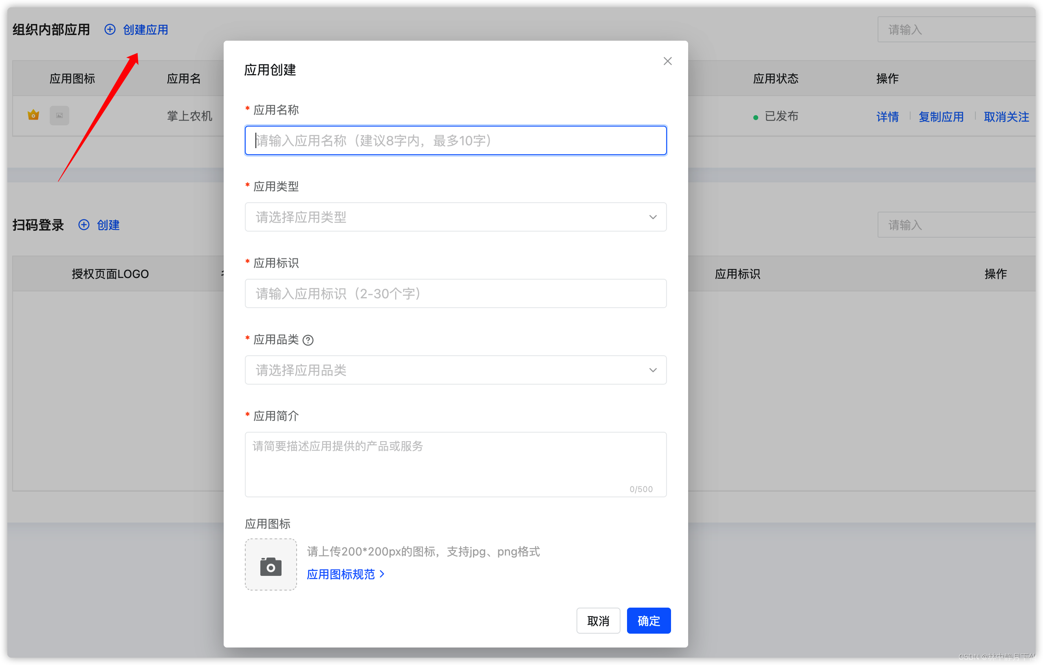Click the plus icon beside 创建应用

coord(110,29)
